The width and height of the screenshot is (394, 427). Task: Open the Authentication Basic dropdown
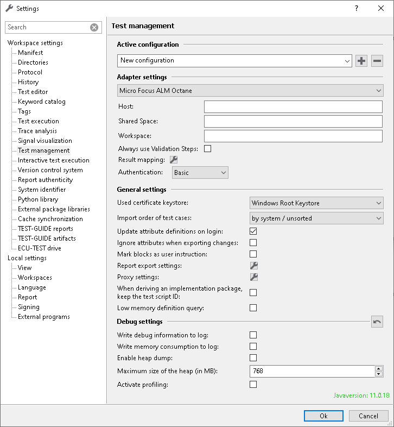[200, 173]
